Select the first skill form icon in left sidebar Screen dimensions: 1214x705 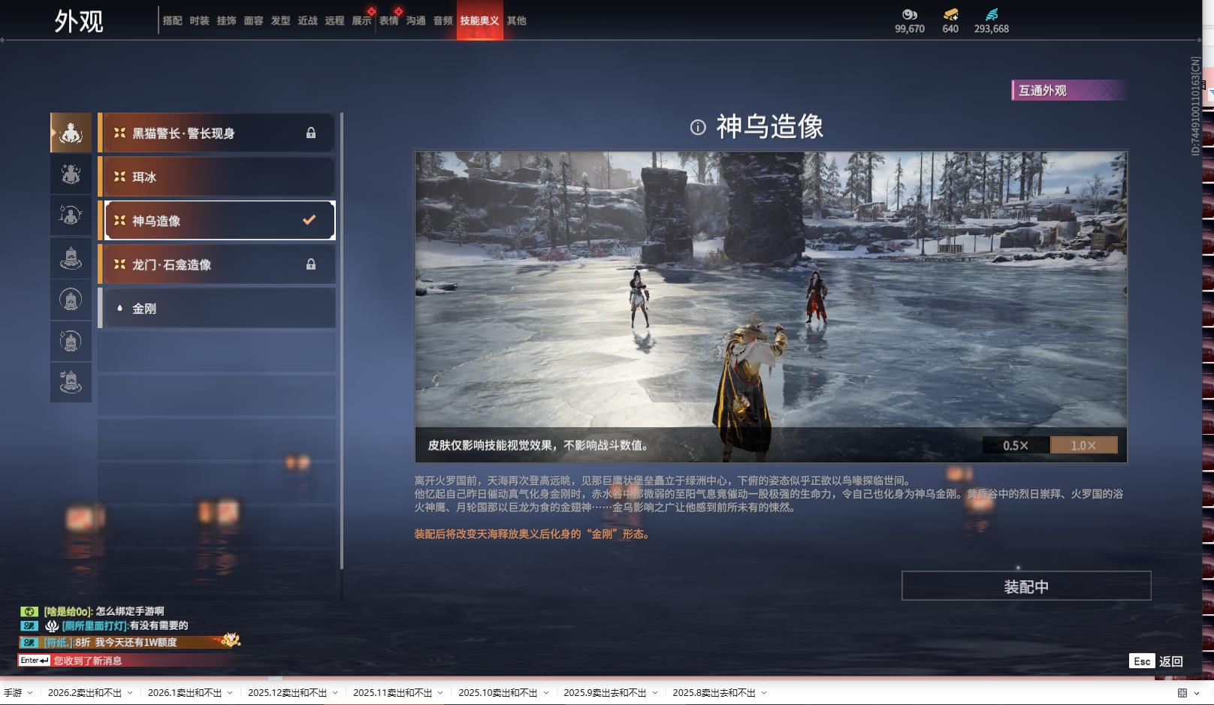pyautogui.click(x=71, y=132)
